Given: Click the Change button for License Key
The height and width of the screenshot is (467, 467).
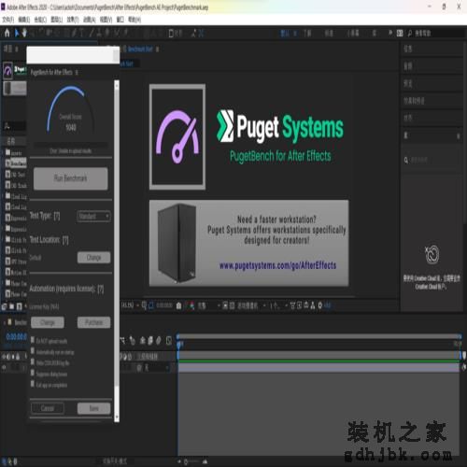Looking at the screenshot, I should [x=48, y=322].
